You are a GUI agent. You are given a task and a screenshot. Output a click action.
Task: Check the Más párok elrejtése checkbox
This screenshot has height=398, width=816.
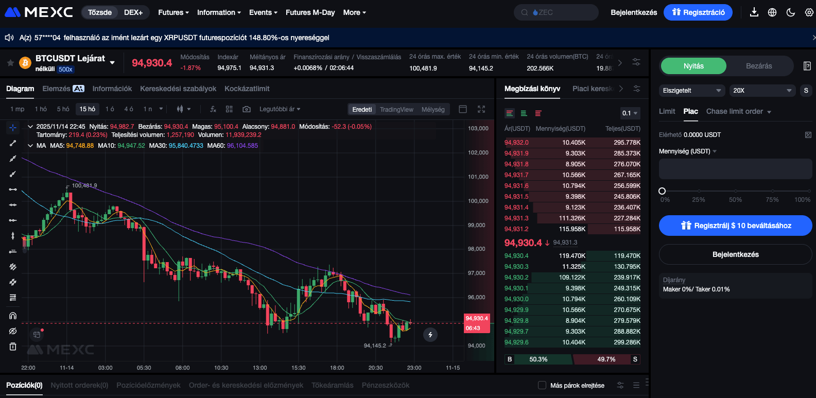point(542,385)
